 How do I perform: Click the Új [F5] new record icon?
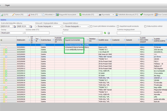(x=2, y=15)
